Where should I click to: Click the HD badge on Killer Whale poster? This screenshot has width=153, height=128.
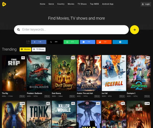(73, 103)
